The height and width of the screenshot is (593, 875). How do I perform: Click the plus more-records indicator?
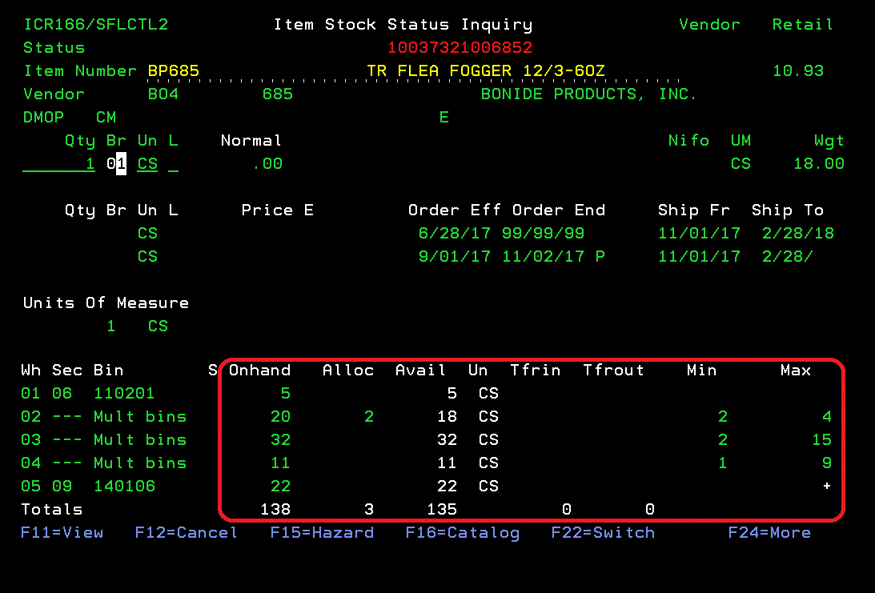point(827,487)
